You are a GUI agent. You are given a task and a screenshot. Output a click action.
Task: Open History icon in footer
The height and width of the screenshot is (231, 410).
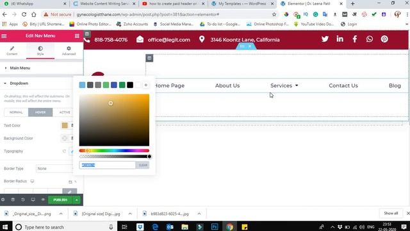pos(23,200)
